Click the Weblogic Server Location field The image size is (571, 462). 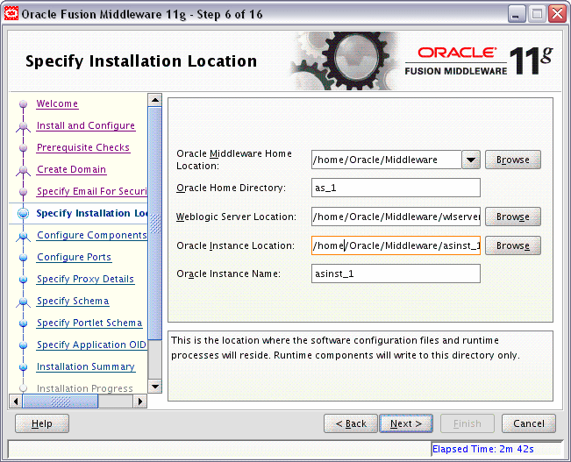(396, 217)
